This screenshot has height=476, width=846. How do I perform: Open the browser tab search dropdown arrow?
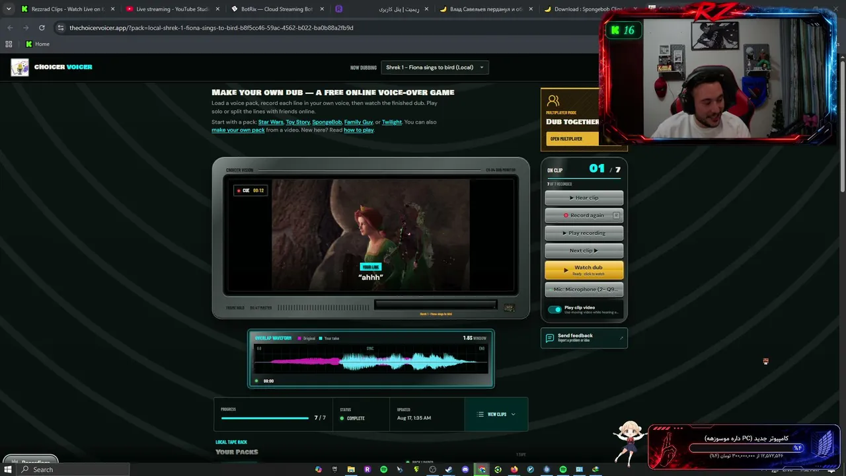tap(8, 9)
